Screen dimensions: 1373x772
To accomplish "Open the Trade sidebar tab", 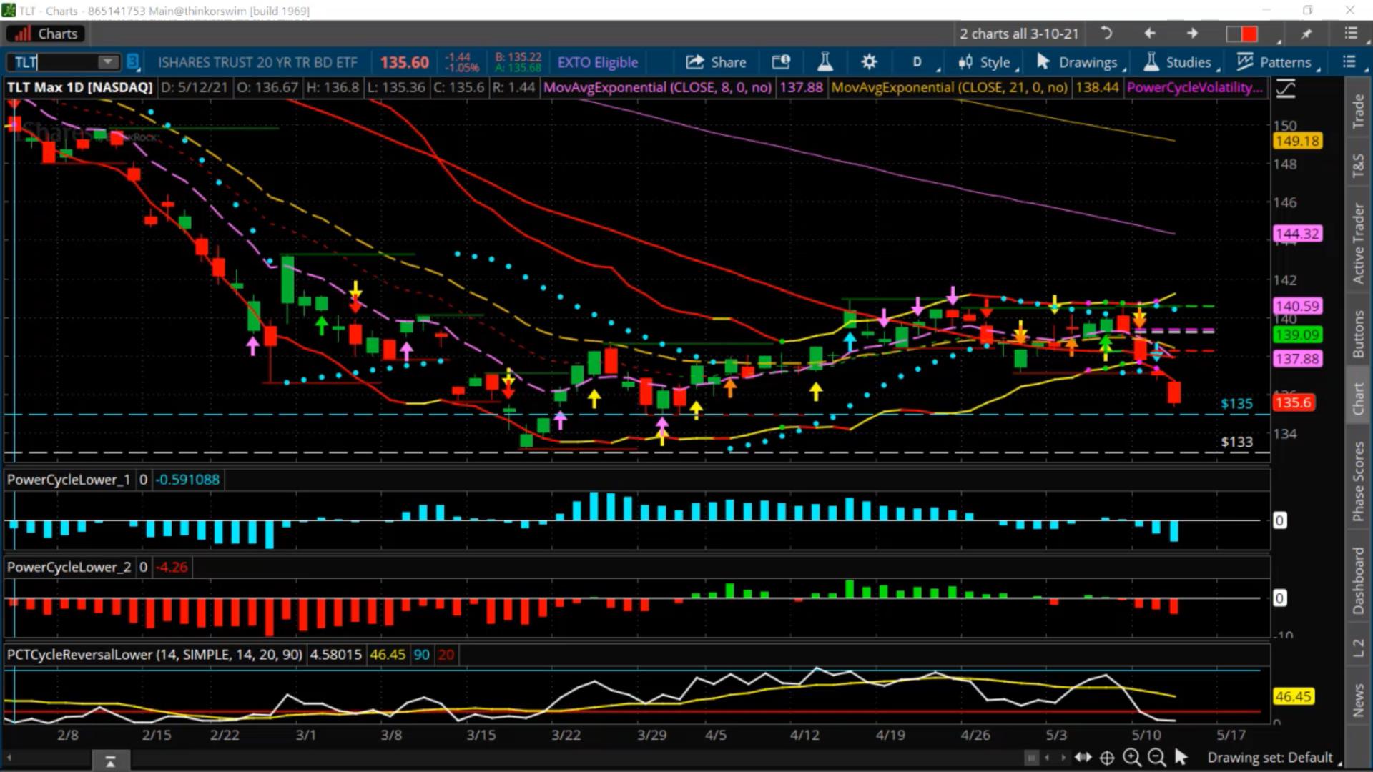I will click(x=1358, y=111).
